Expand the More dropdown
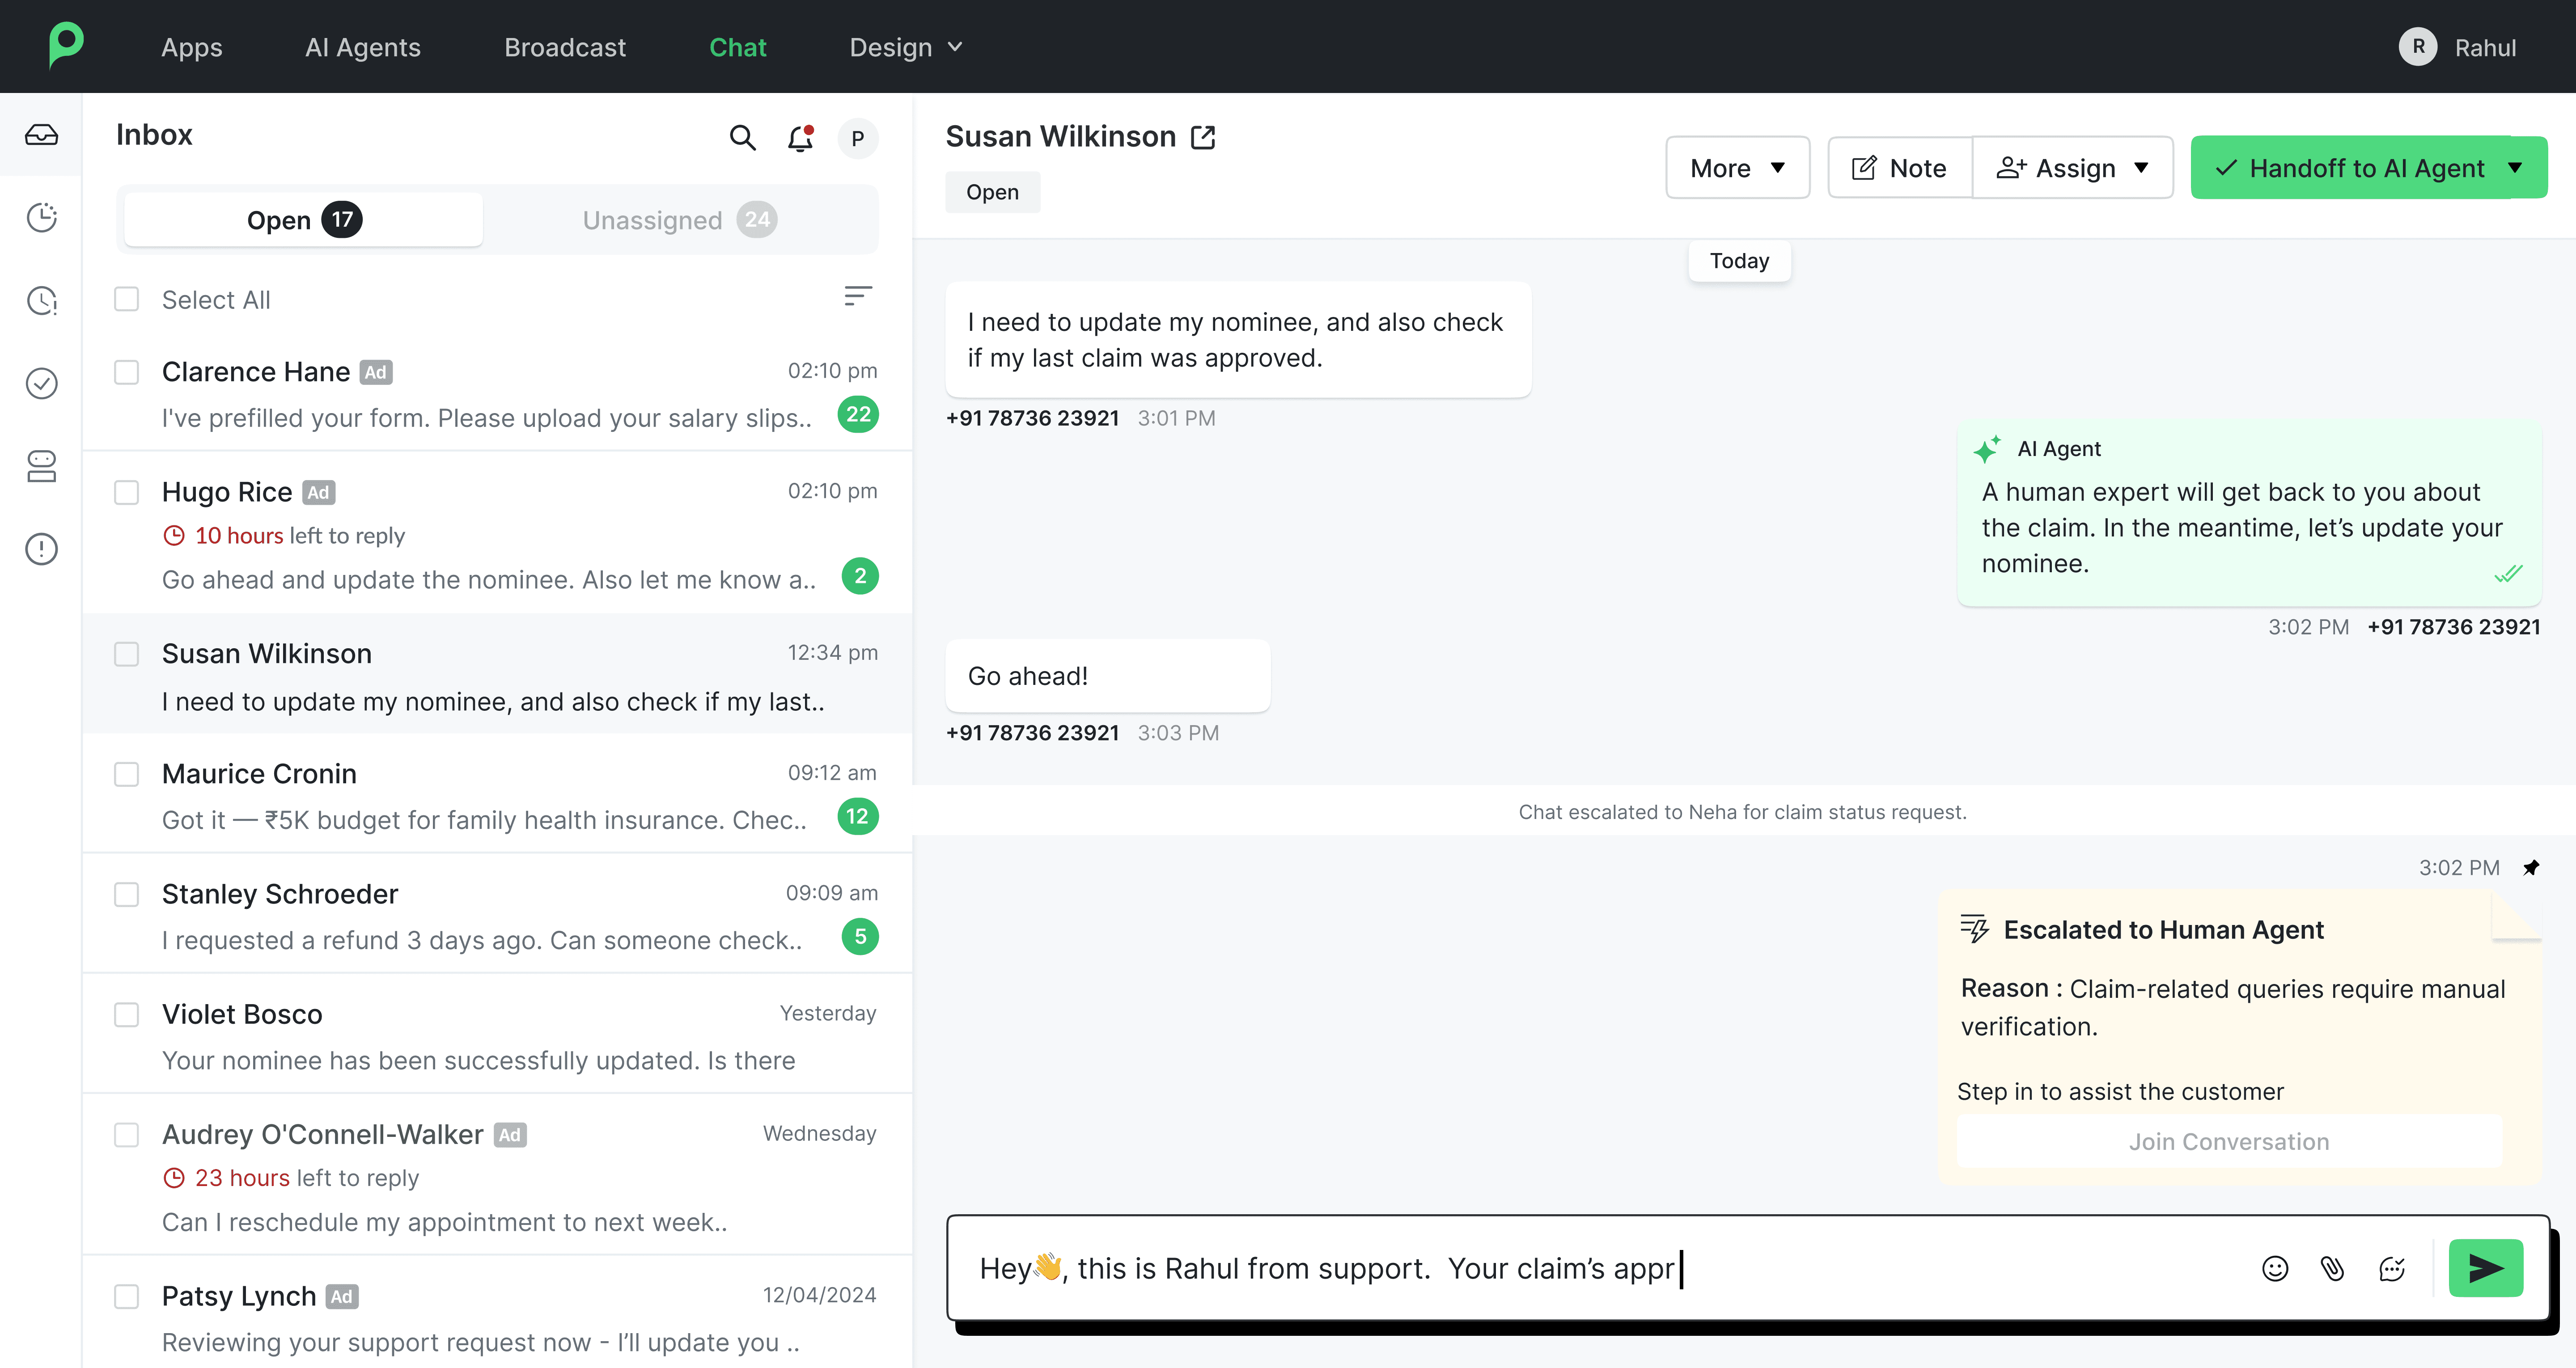 coord(1737,168)
